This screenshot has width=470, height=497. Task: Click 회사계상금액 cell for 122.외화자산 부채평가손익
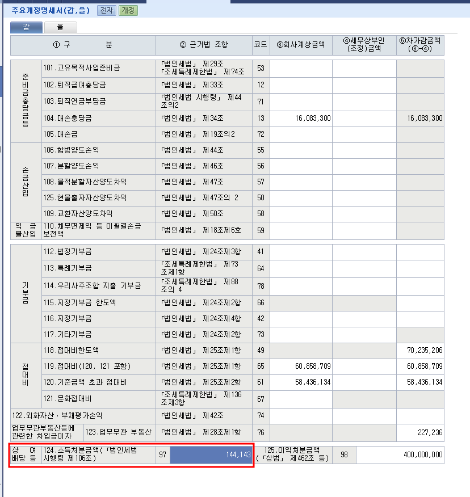[x=301, y=416]
